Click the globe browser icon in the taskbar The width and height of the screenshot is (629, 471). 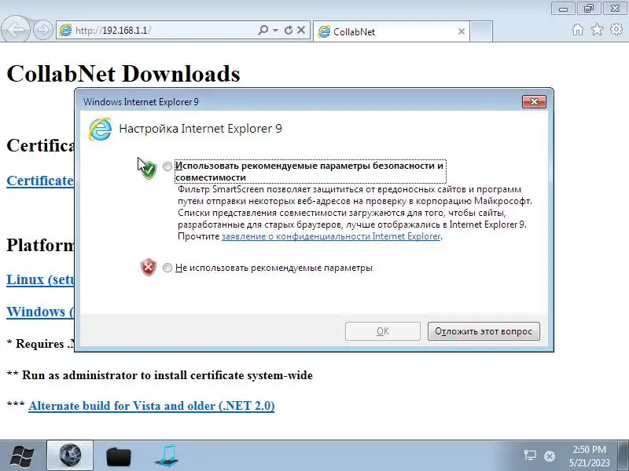pyautogui.click(x=70, y=455)
